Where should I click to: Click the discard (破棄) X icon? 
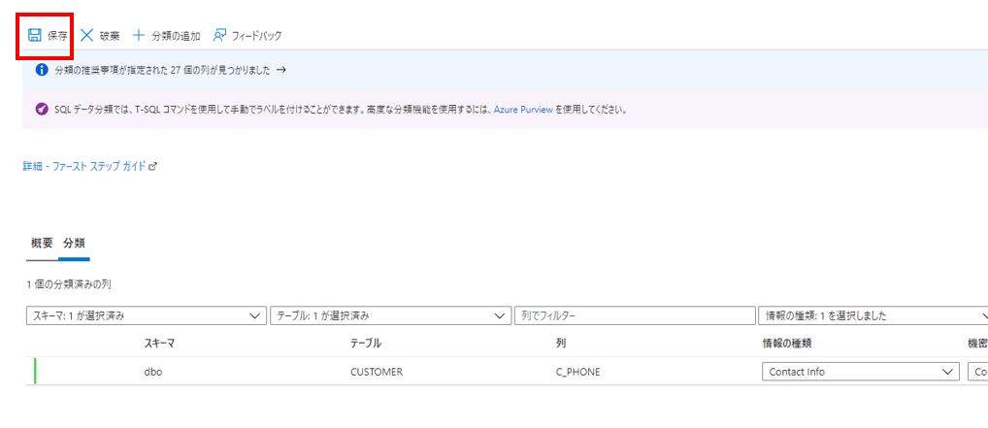coord(87,35)
